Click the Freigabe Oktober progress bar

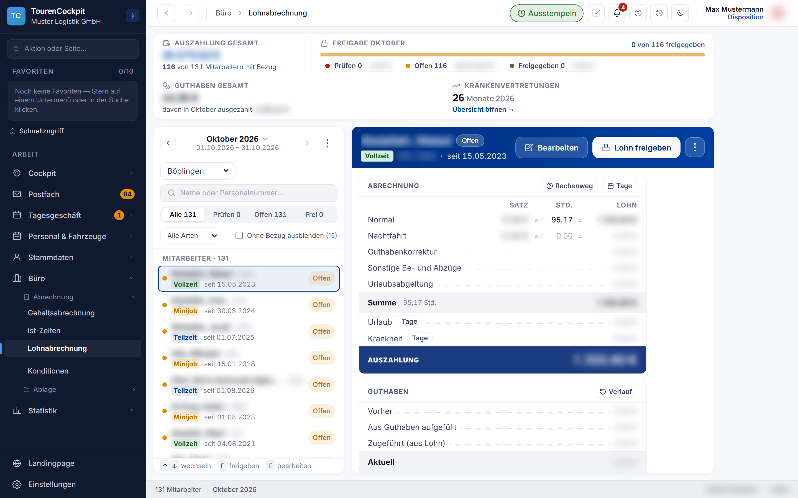512,55
